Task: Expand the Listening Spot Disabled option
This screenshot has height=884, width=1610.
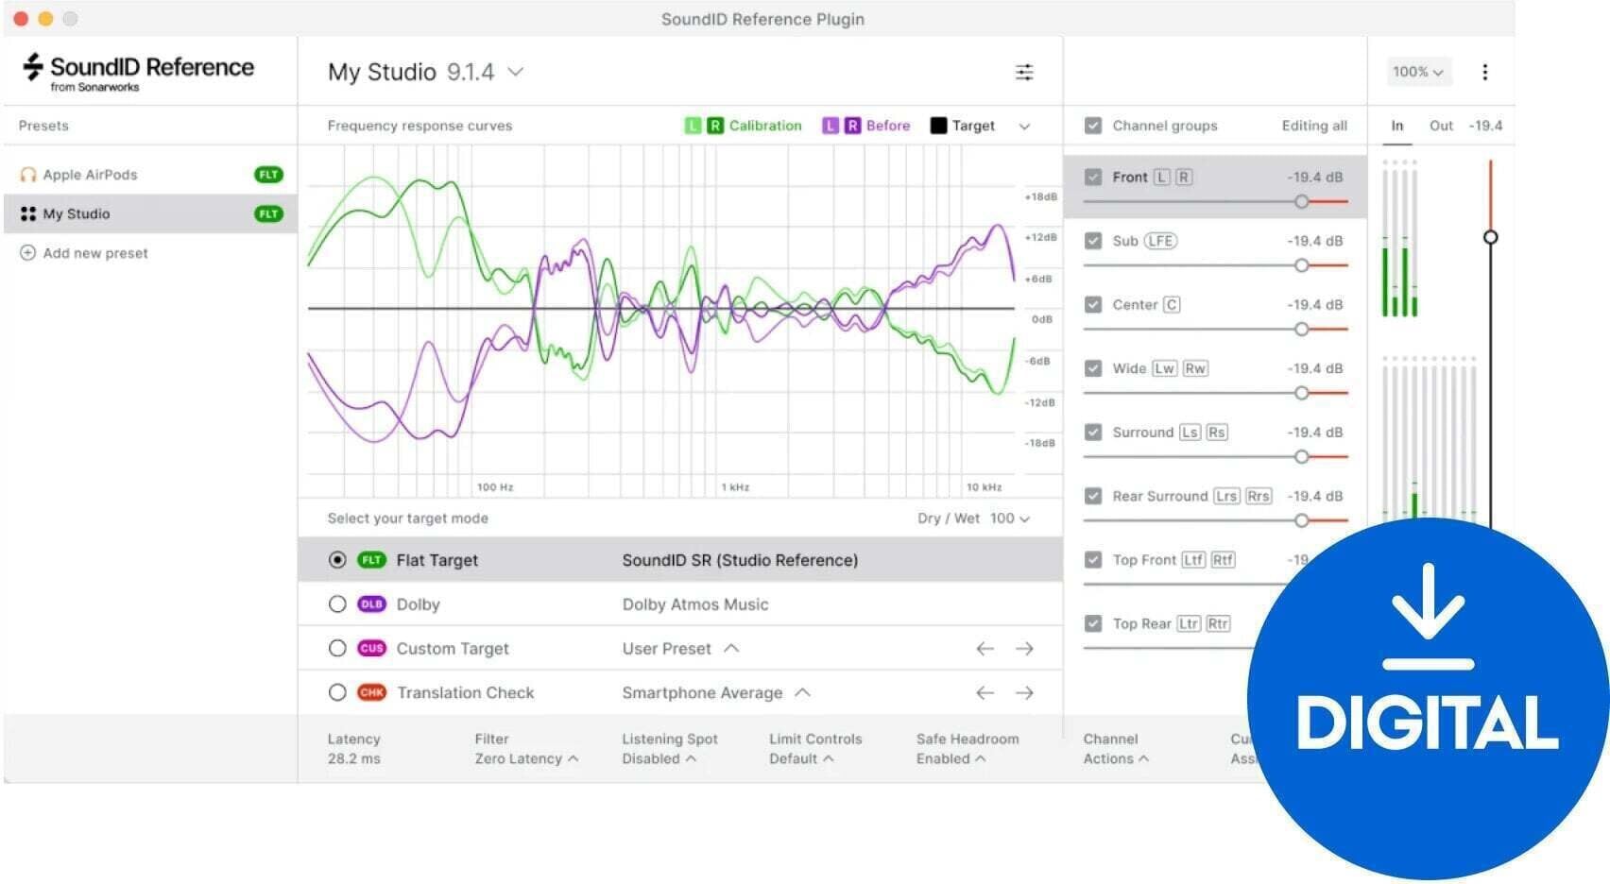Action: pos(659,758)
